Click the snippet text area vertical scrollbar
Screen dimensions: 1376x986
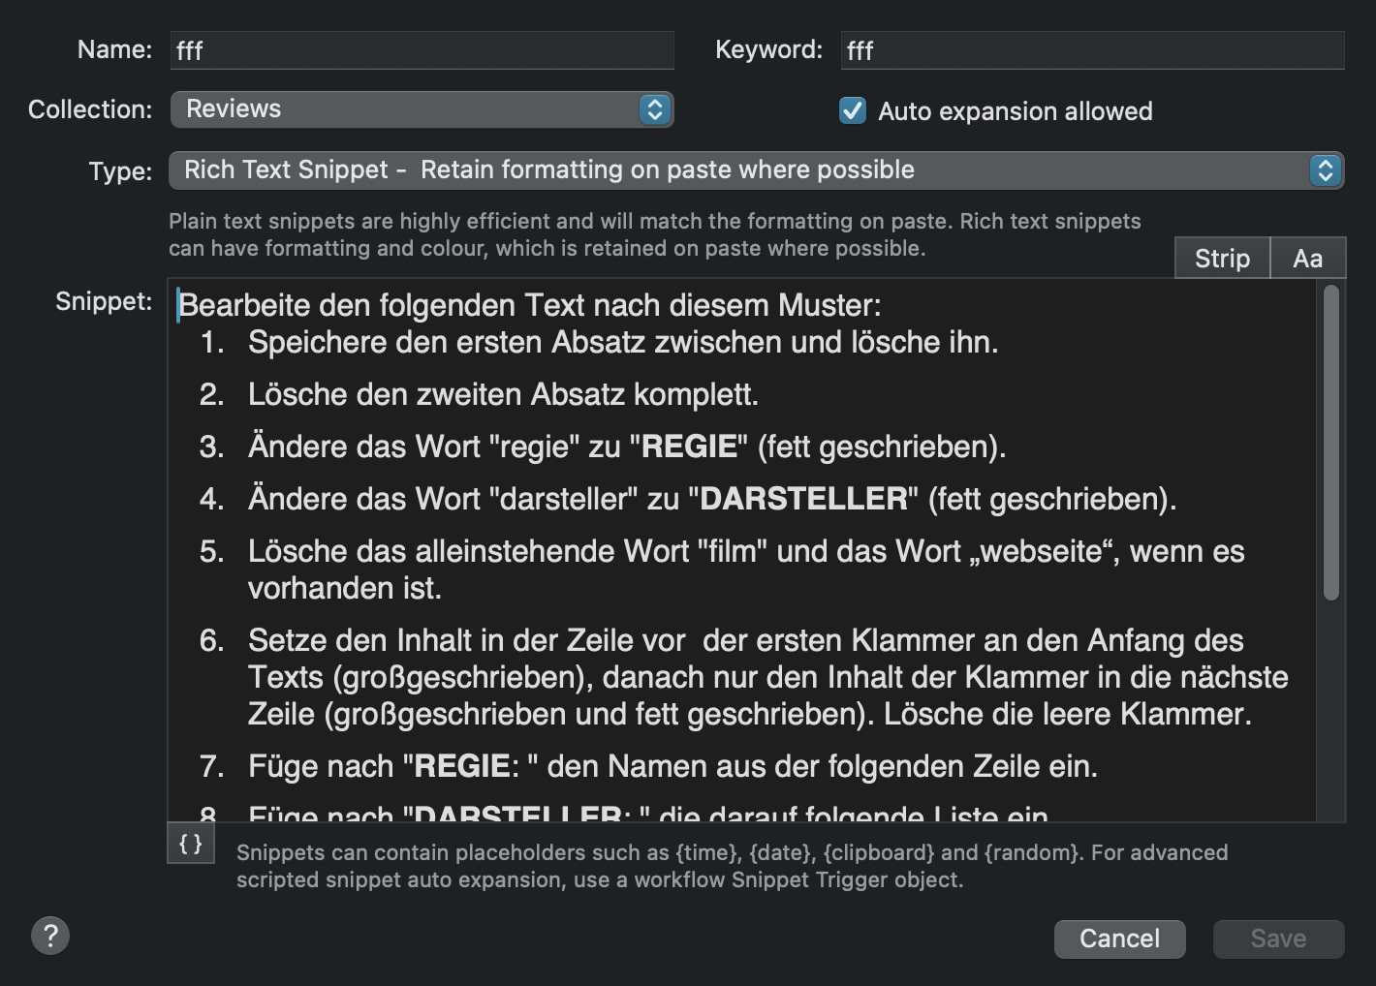coord(1331,443)
